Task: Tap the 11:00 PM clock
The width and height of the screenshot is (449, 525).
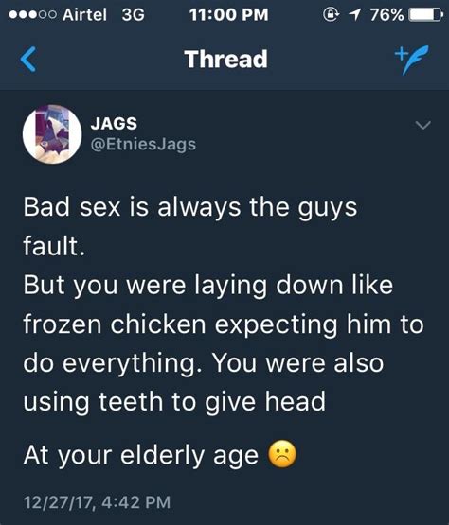Action: (x=228, y=15)
